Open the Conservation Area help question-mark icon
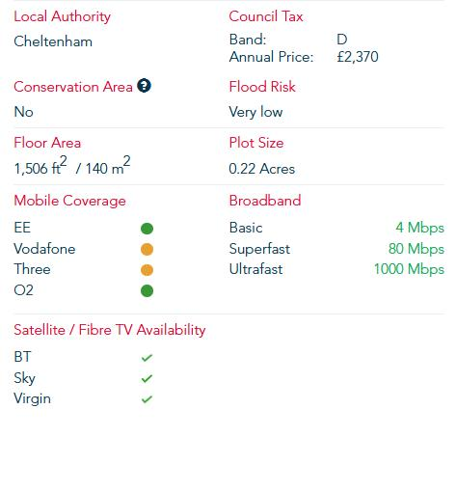Image resolution: width=456 pixels, height=491 pixels. [144, 86]
